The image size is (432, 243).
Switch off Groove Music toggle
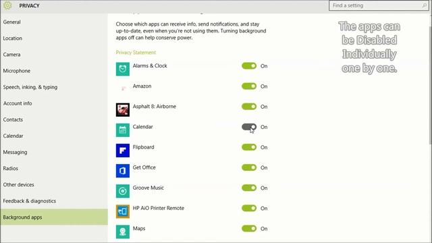coord(249,188)
